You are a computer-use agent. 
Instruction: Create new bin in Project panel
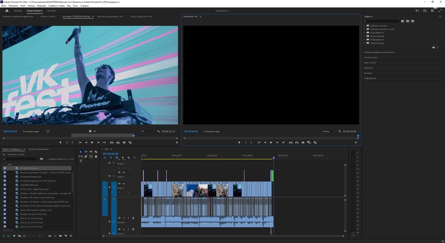point(60,236)
